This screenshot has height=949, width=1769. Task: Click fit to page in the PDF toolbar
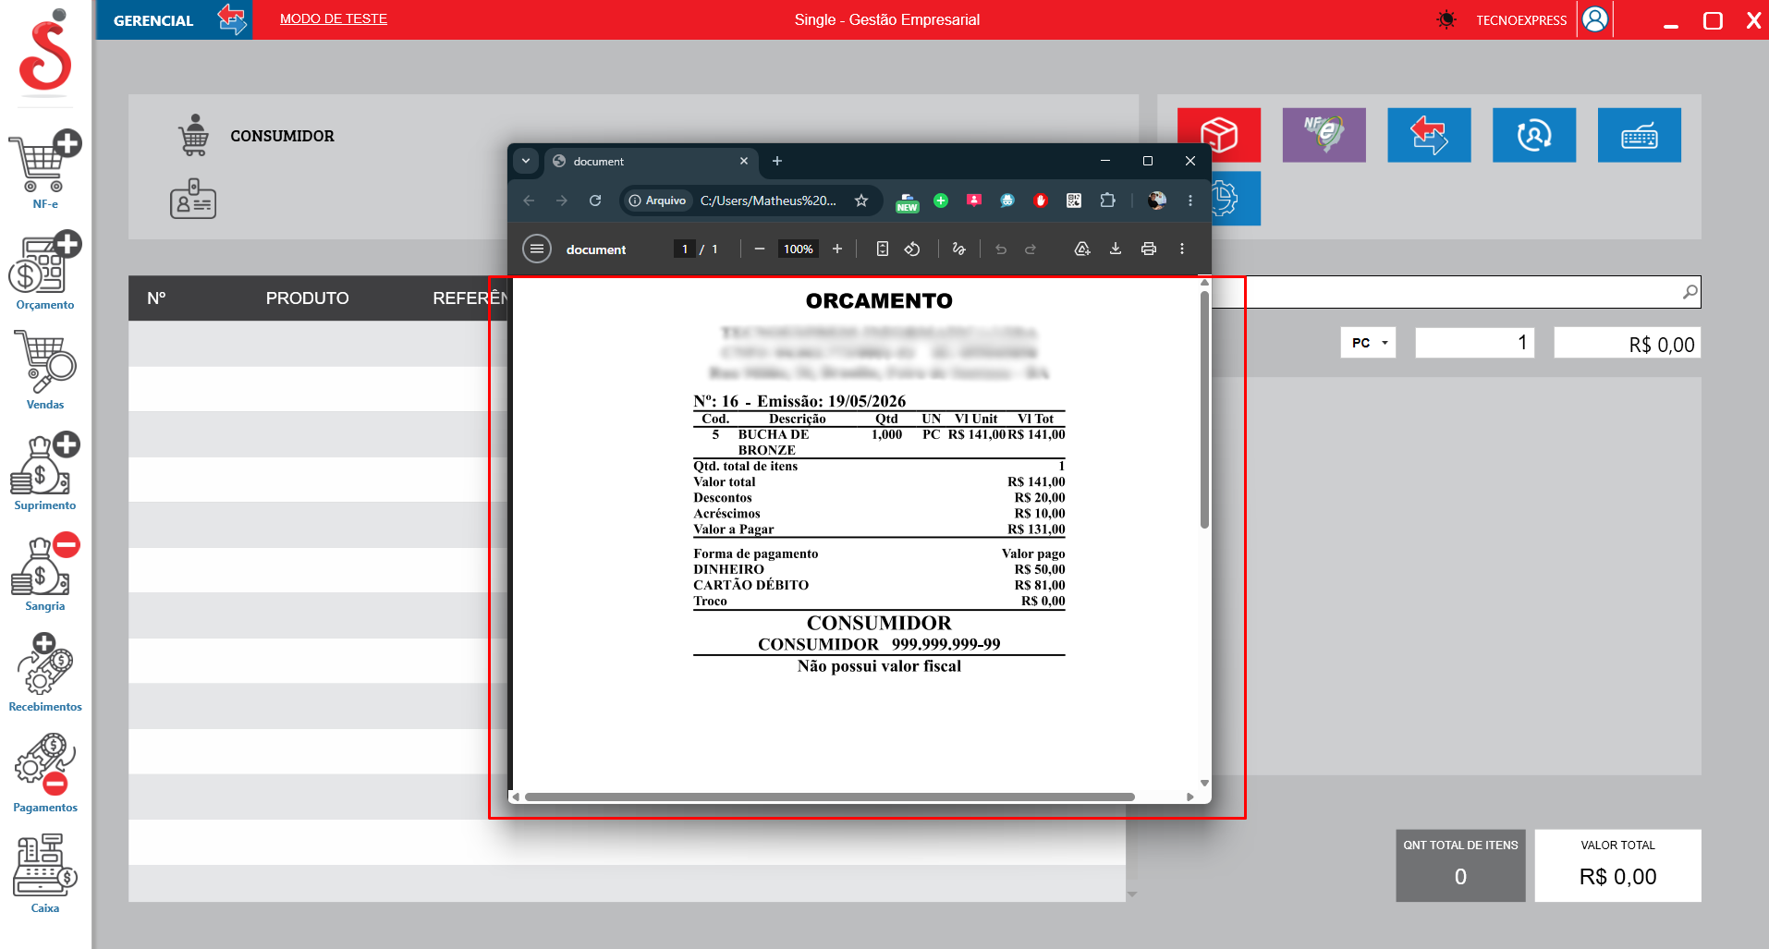click(x=883, y=249)
